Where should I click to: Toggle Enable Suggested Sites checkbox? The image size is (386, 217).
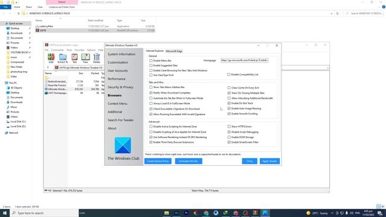(151, 66)
